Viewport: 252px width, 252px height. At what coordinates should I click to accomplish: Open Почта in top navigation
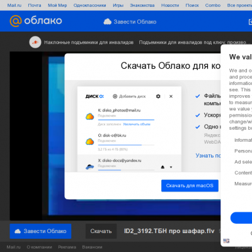point(35,5)
